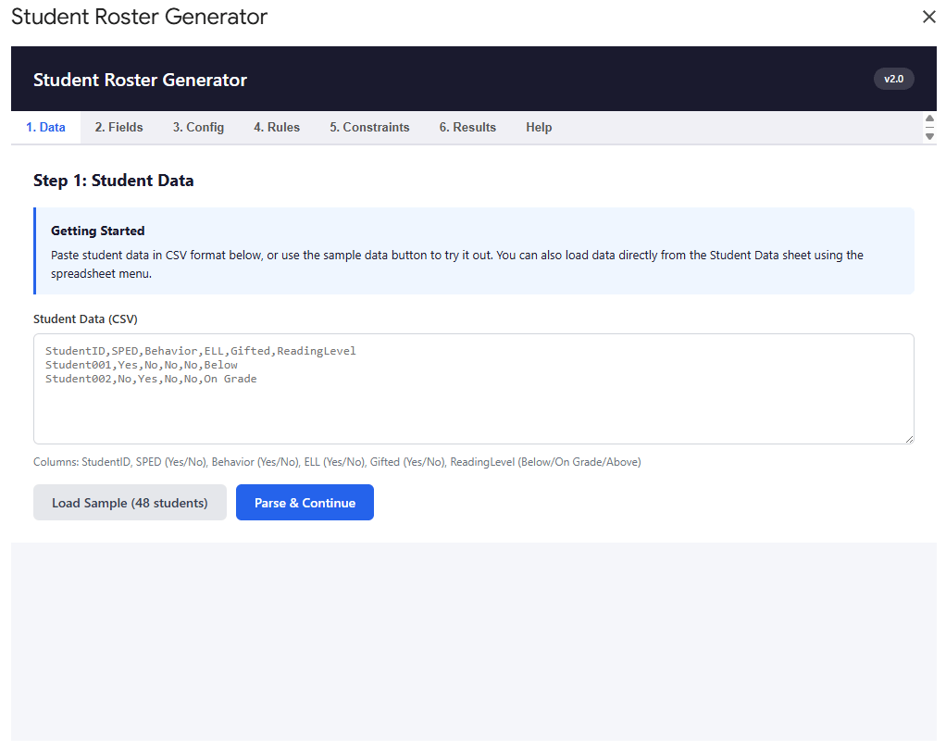This screenshot has width=946, height=750.
Task: Close the Student Roster Generator dialog
Action: click(928, 17)
